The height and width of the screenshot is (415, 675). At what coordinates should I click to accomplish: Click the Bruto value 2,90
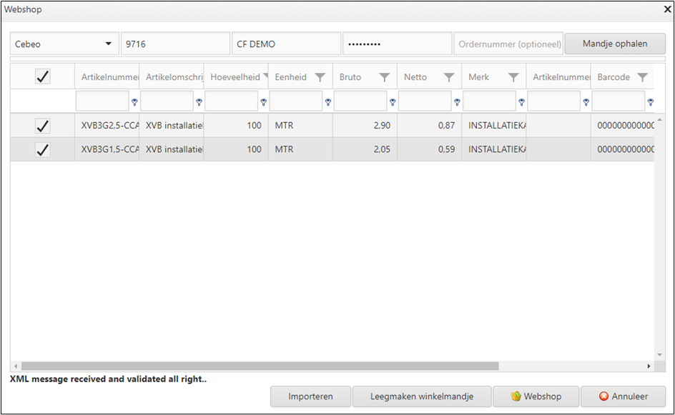pyautogui.click(x=382, y=126)
